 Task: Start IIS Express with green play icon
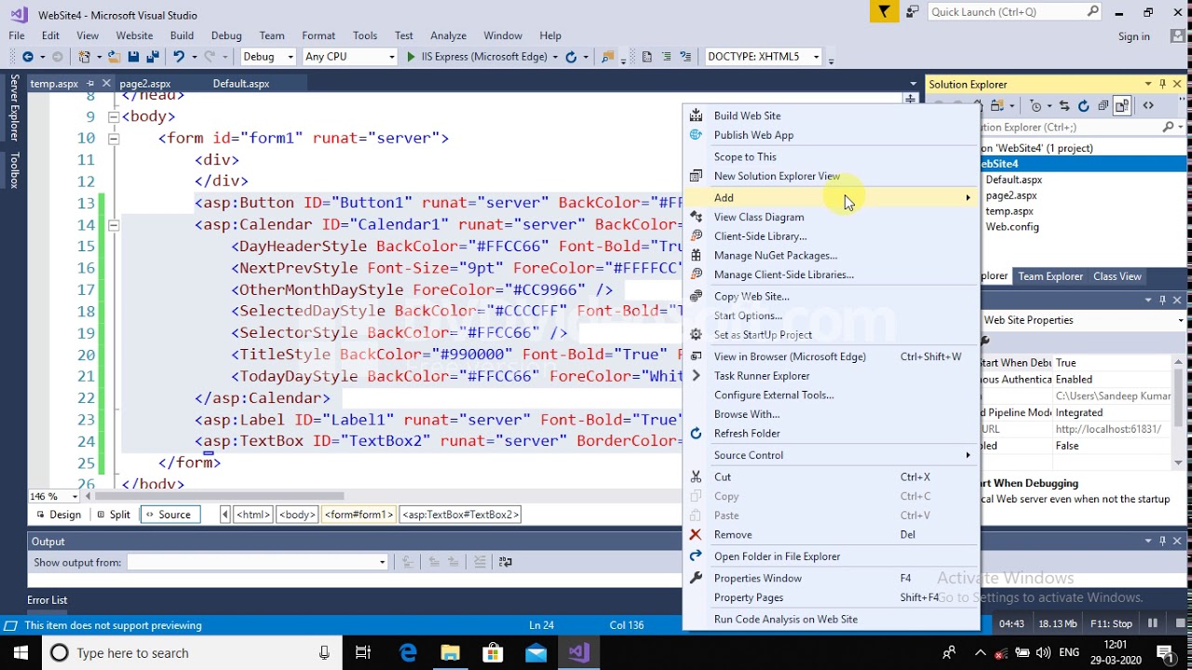(x=411, y=57)
